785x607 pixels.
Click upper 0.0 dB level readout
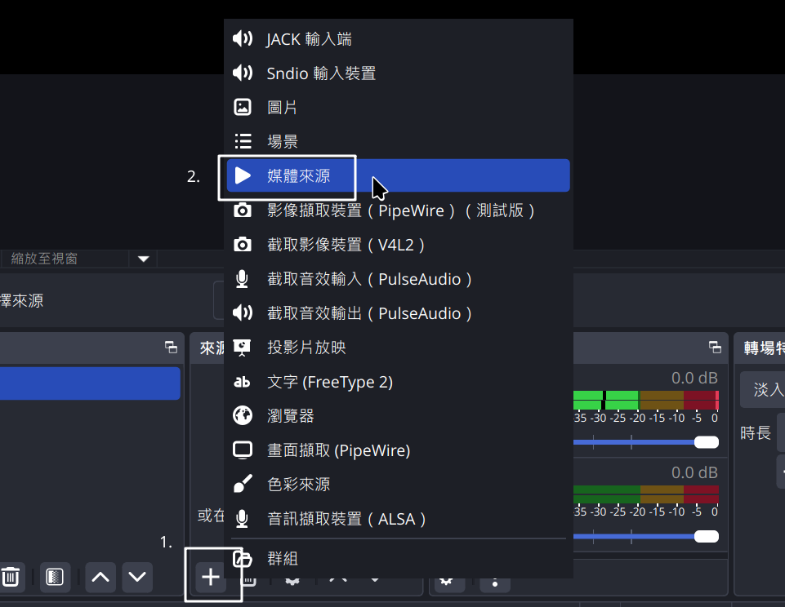click(x=694, y=378)
